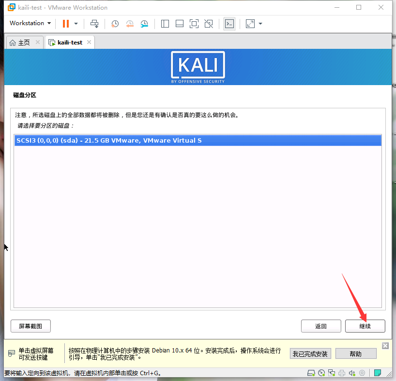The height and width of the screenshot is (381, 396).
Task: Revert VM to previous snapshot
Action: point(130,24)
